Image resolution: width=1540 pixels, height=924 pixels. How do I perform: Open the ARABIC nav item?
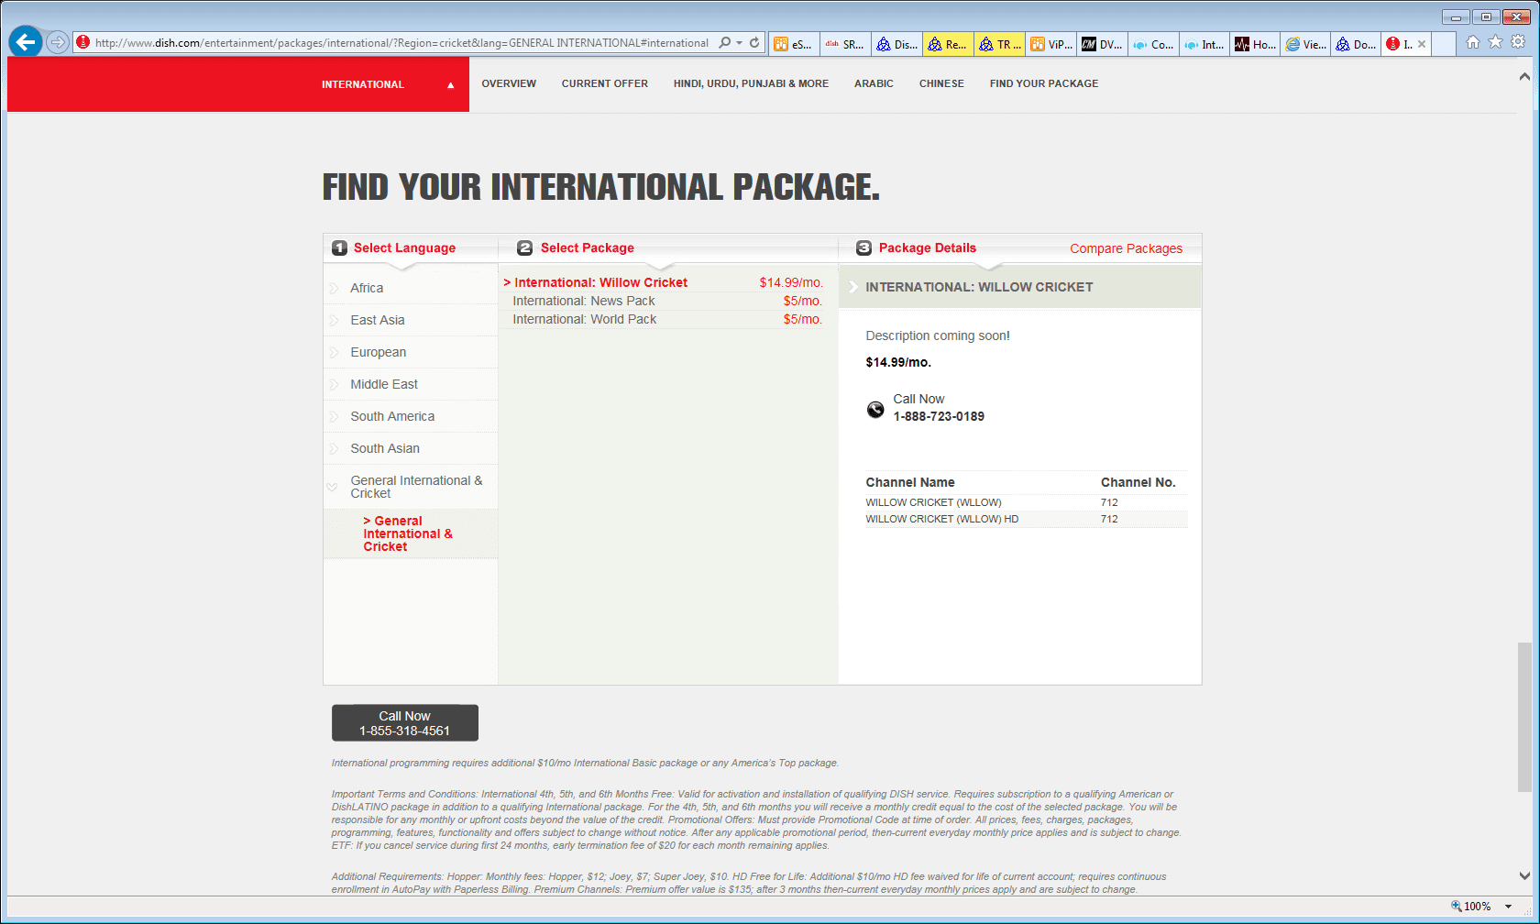tap(874, 83)
